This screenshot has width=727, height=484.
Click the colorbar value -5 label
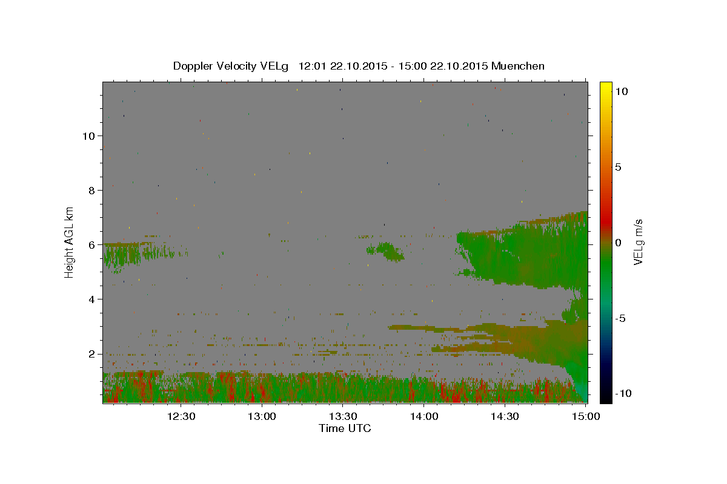pos(620,318)
